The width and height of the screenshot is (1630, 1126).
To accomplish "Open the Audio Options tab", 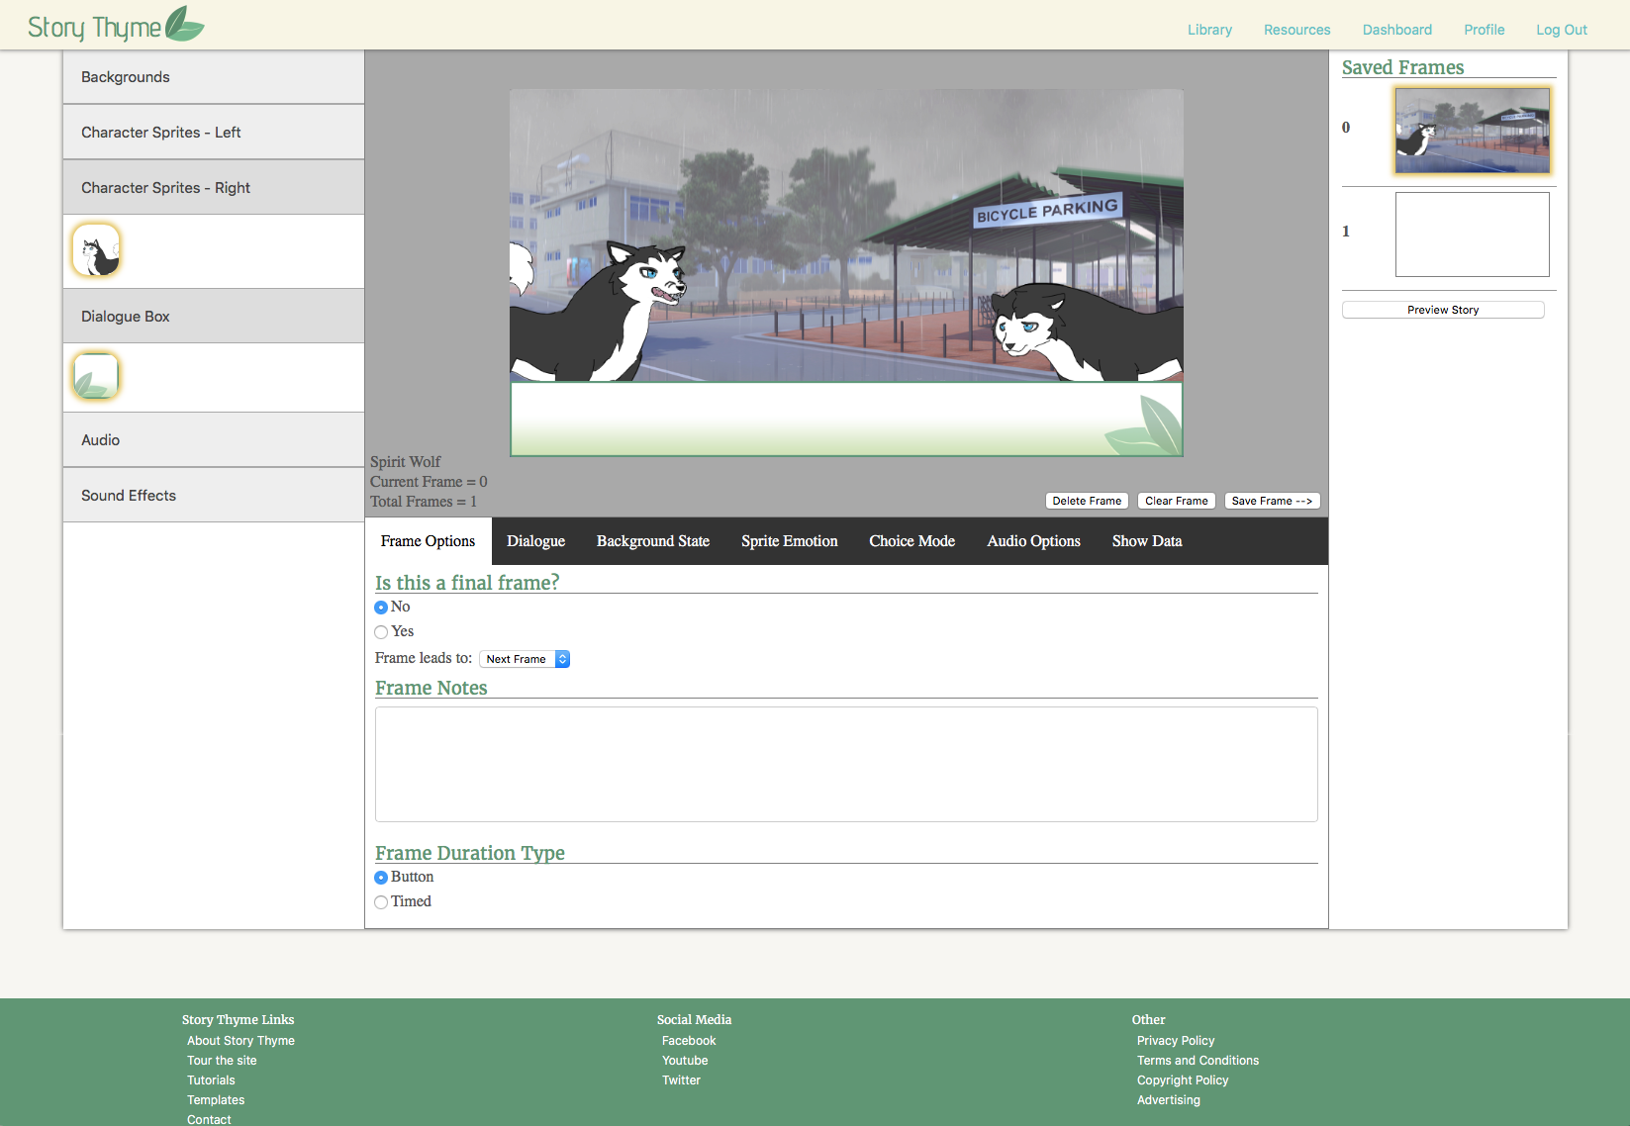I will pos(1033,541).
